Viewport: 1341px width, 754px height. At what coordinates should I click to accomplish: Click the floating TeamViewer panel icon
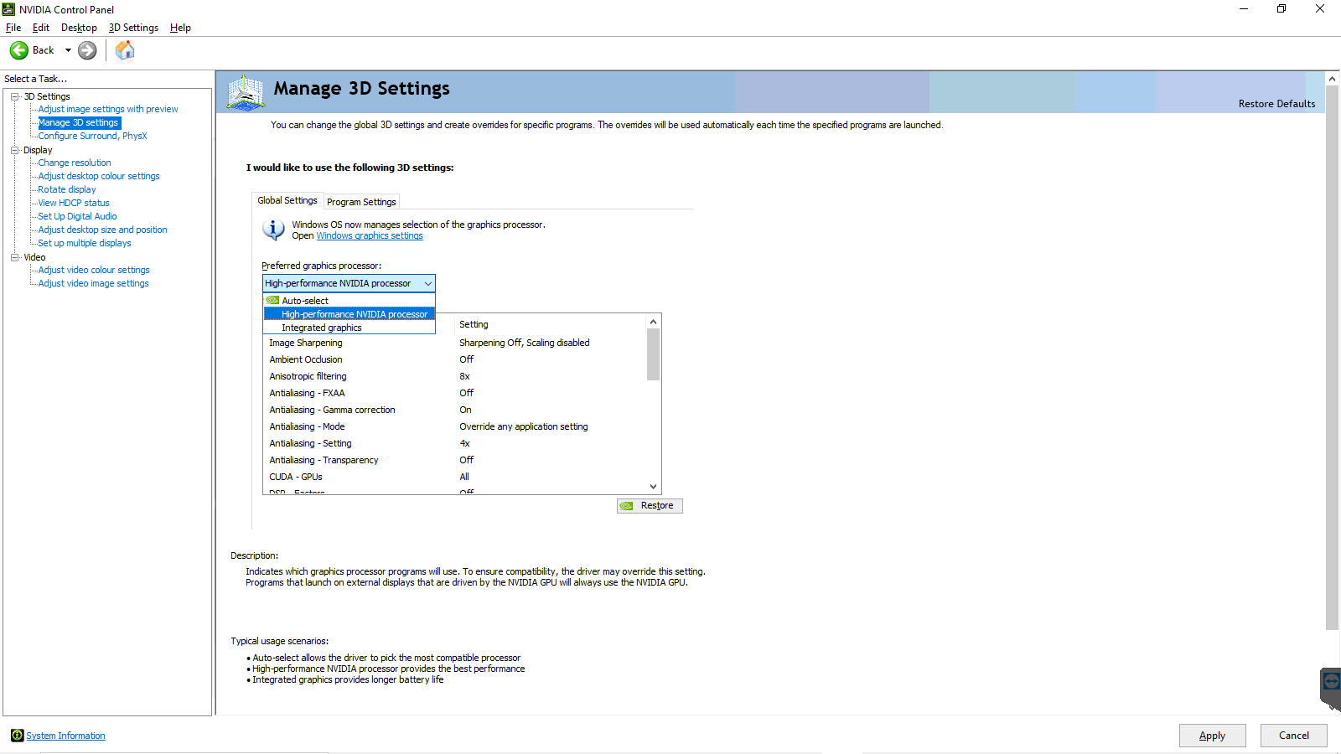click(x=1331, y=682)
